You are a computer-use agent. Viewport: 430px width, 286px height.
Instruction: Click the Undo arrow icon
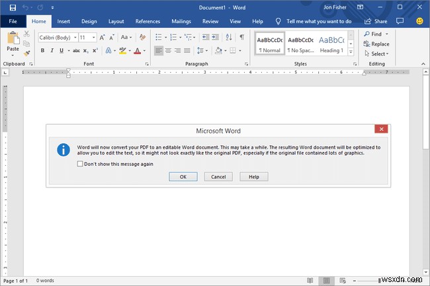coord(26,8)
